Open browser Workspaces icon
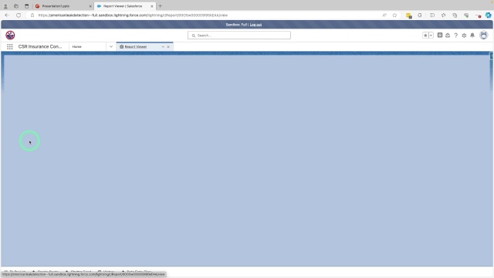This screenshot has width=494, height=278. tap(16, 6)
